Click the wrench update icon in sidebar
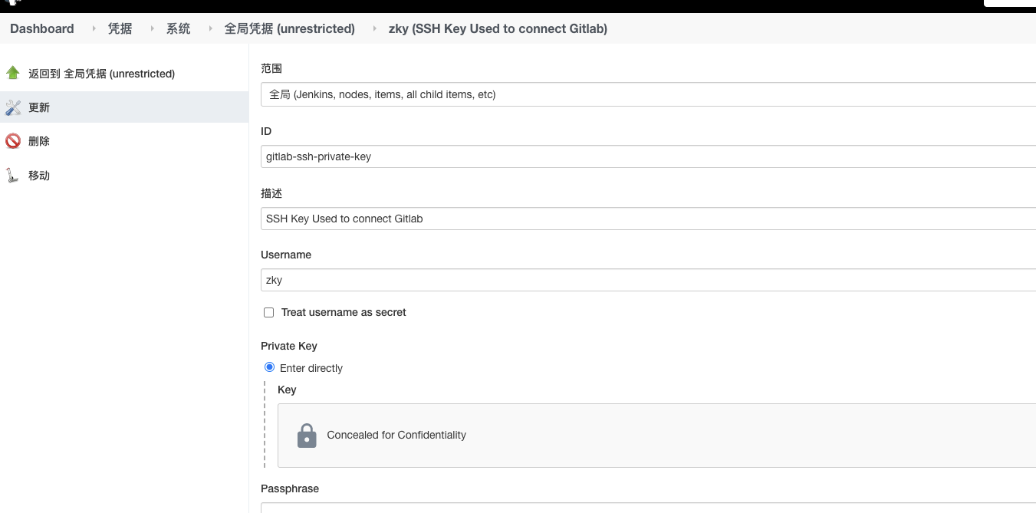The image size is (1036, 513). pos(13,107)
